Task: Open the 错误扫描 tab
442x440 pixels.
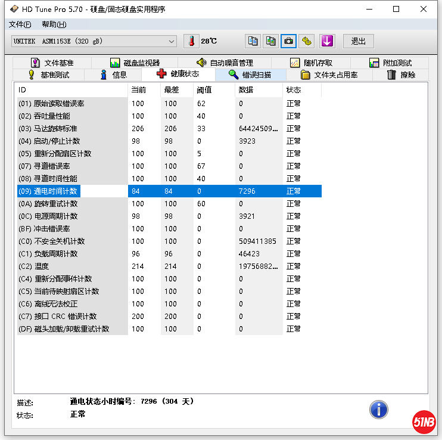Action: [x=250, y=75]
